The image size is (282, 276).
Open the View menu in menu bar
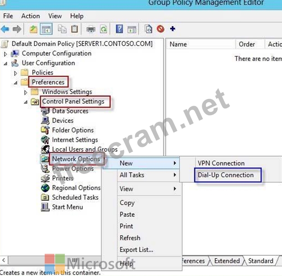[x=55, y=16]
